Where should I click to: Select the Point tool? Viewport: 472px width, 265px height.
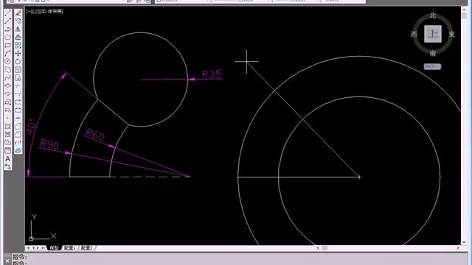click(x=8, y=118)
